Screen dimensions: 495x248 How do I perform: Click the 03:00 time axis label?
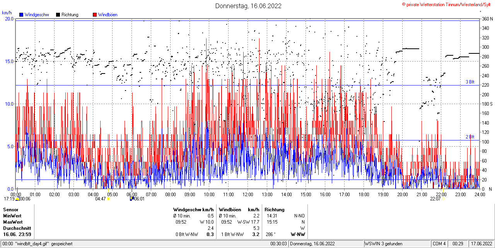[x=74, y=194]
